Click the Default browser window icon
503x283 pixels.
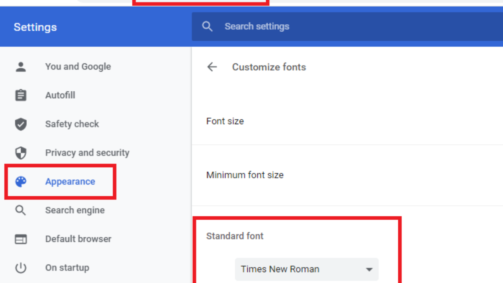21,239
